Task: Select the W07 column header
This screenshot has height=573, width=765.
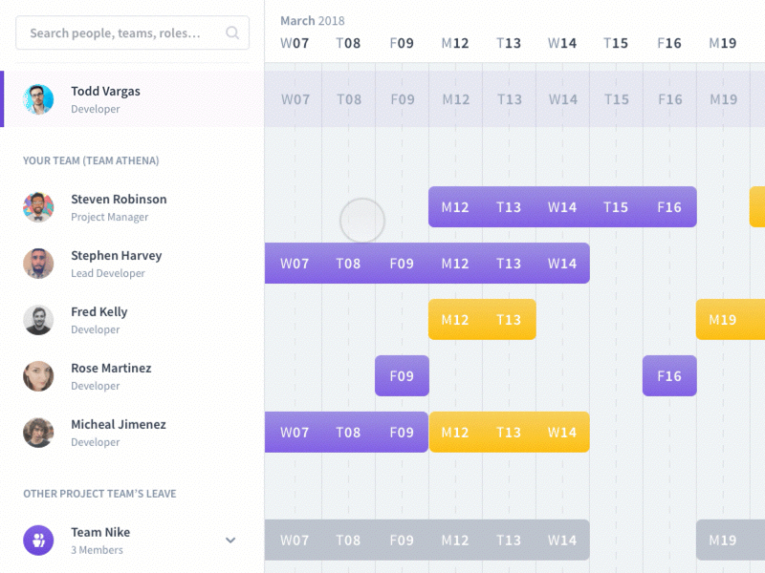Action: click(x=294, y=42)
